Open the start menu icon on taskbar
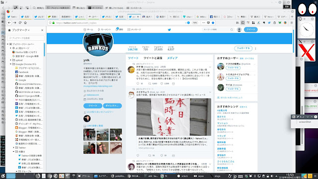Screen dimensions: 318x179 (x=3, y=176)
